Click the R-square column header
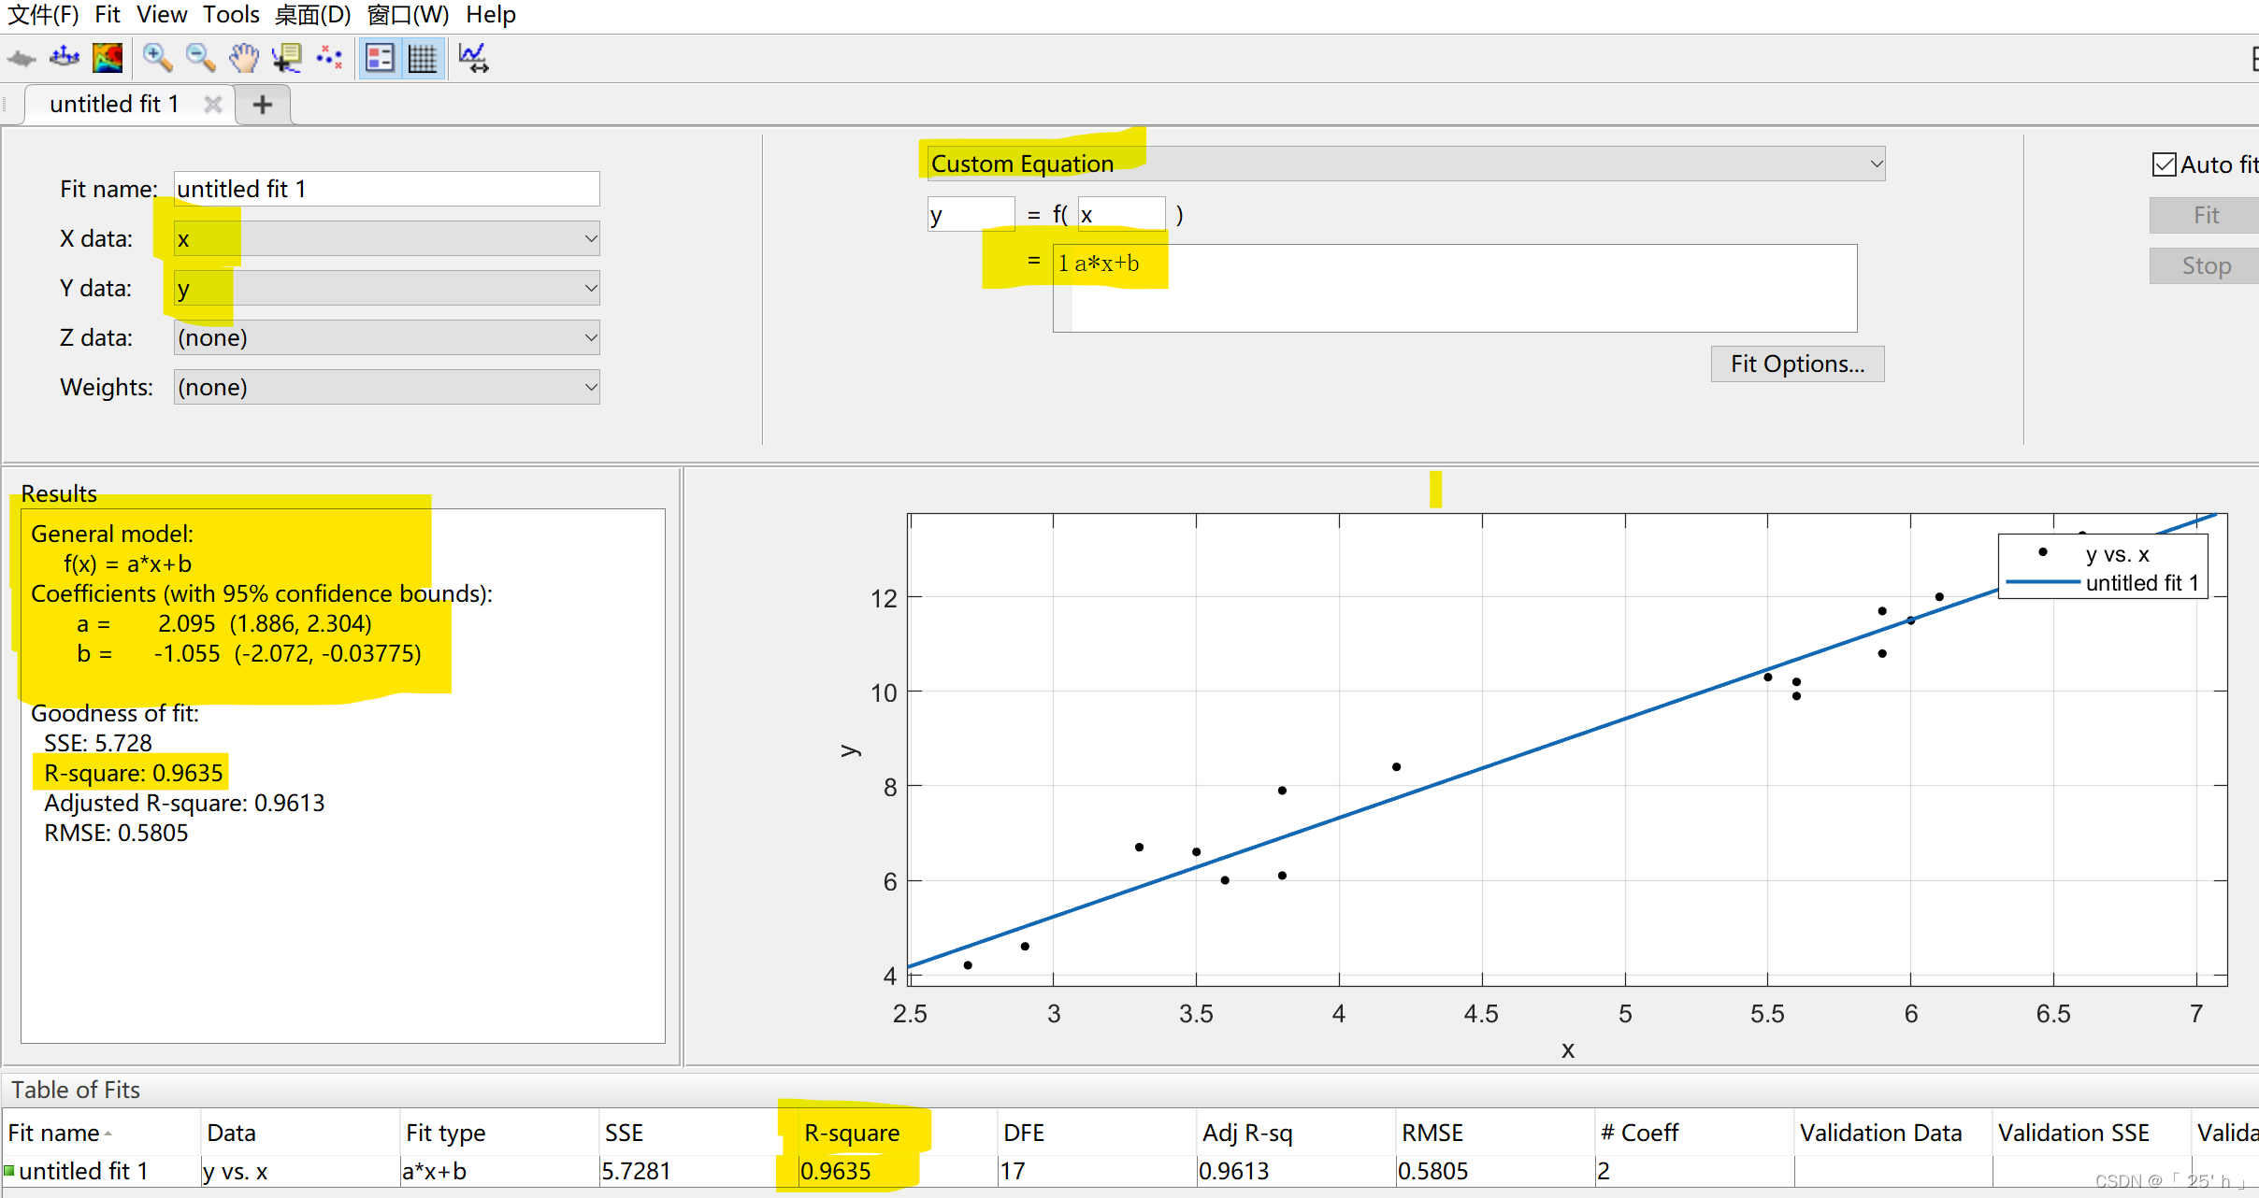 (898, 1133)
